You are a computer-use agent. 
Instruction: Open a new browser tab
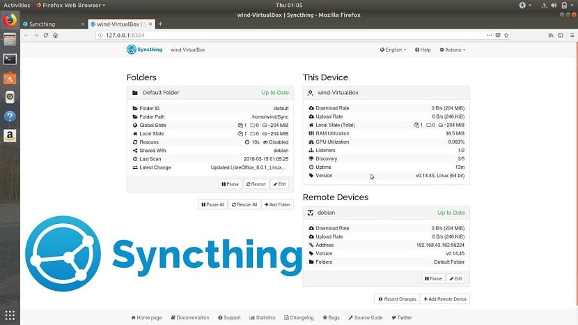click(160, 24)
